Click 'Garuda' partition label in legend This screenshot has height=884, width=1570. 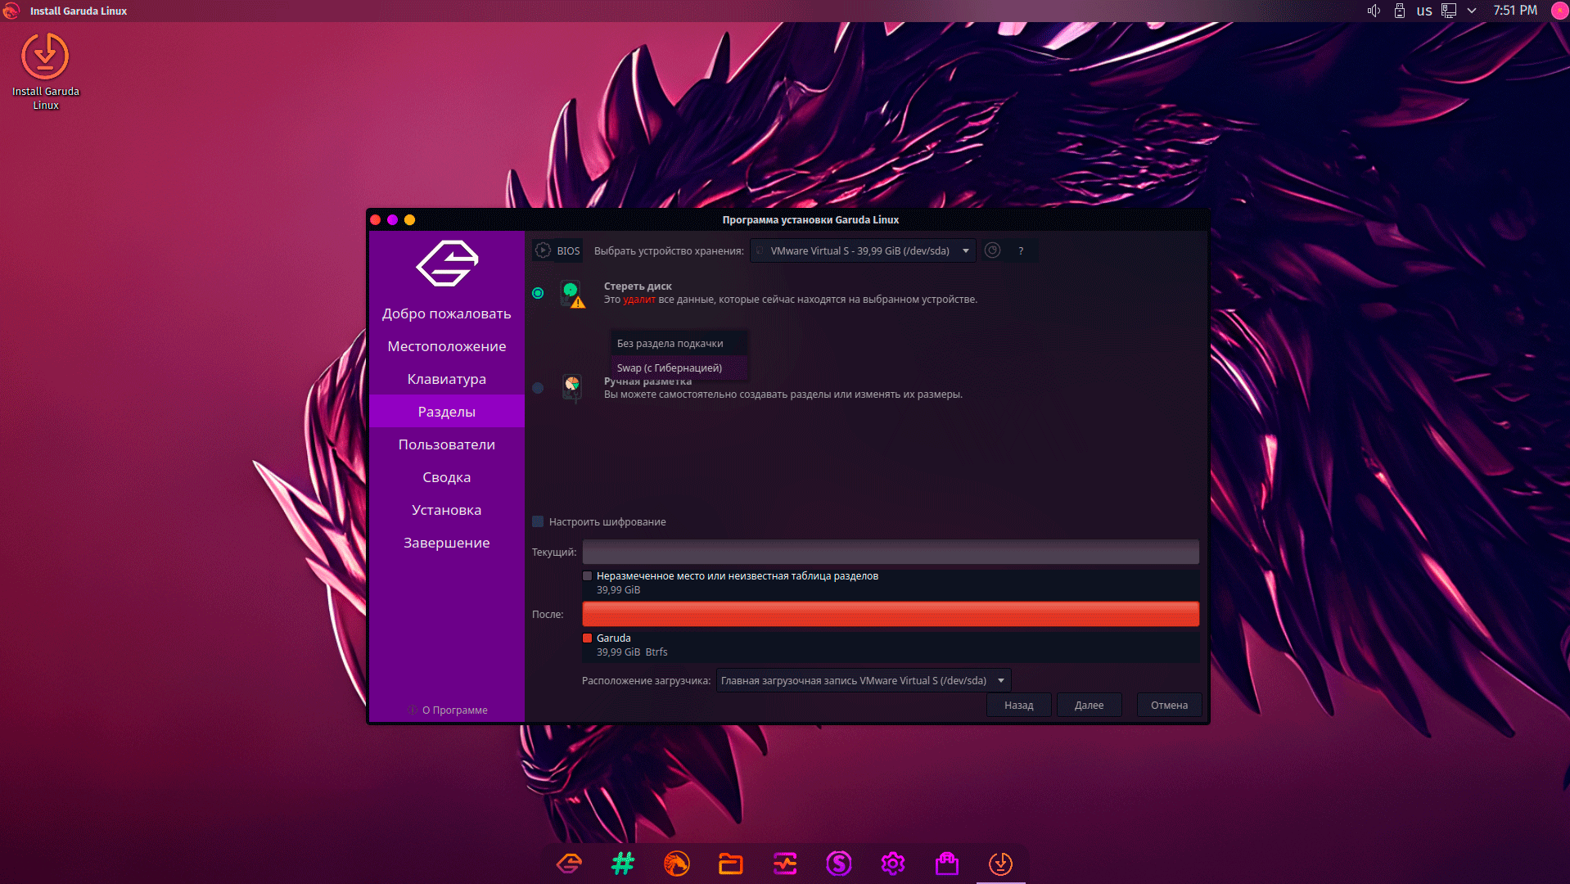coord(614,638)
